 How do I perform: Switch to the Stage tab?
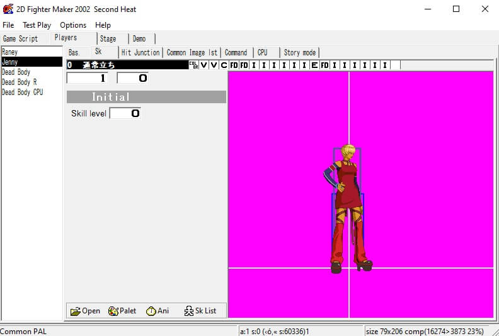coord(113,39)
